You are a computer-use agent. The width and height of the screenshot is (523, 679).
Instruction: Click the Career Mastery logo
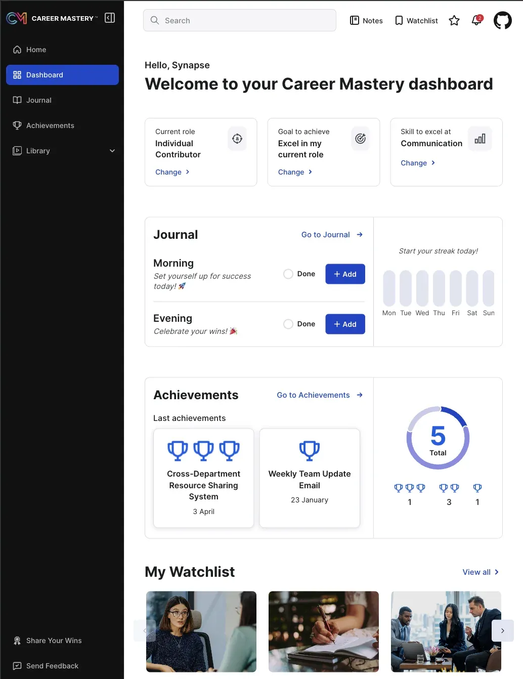[x=52, y=18]
